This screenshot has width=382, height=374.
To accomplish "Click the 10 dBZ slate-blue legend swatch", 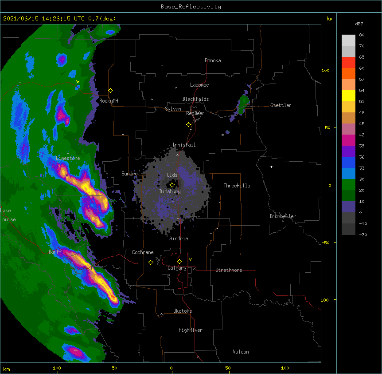I will tap(348, 207).
